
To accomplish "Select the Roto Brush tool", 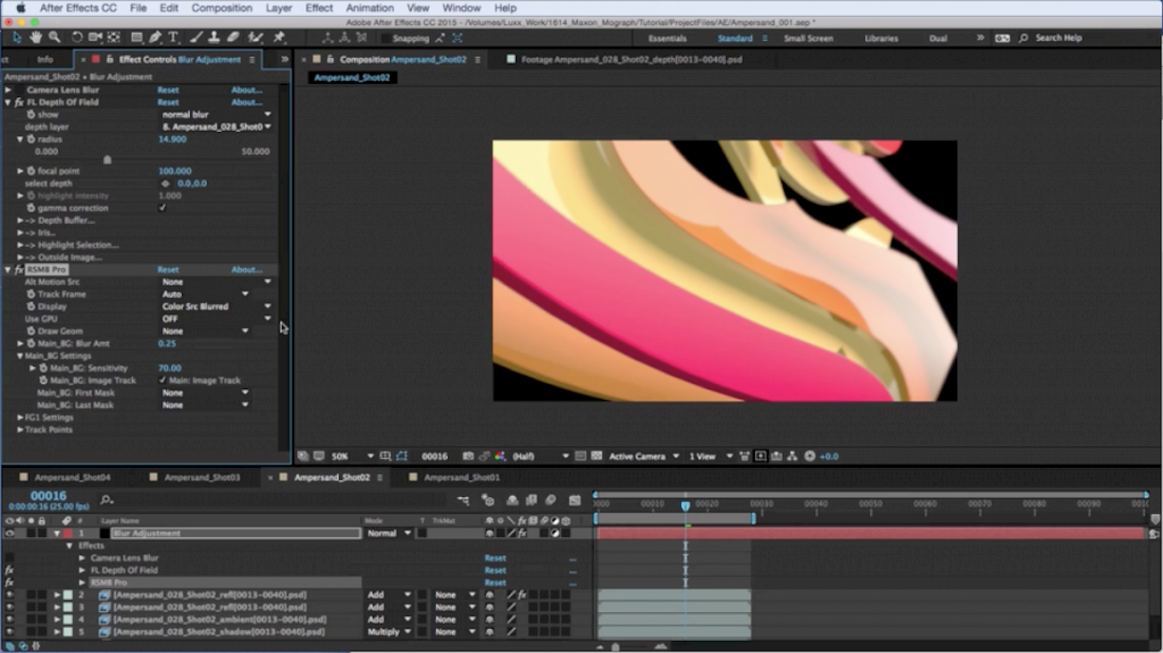I will pos(255,38).
